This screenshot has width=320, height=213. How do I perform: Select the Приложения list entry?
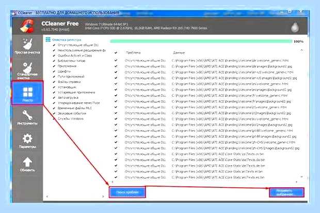(x=67, y=66)
